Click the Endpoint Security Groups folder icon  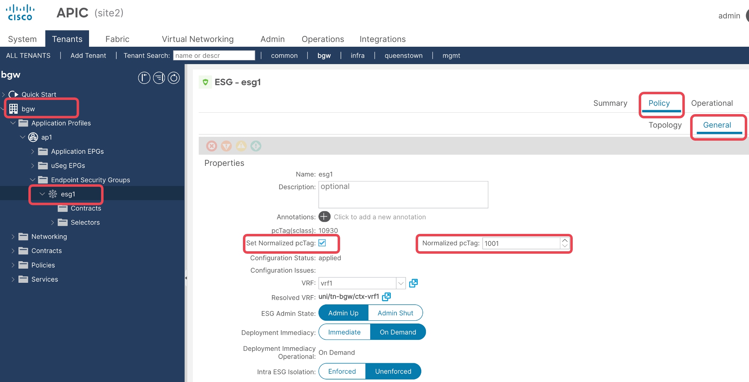point(43,180)
